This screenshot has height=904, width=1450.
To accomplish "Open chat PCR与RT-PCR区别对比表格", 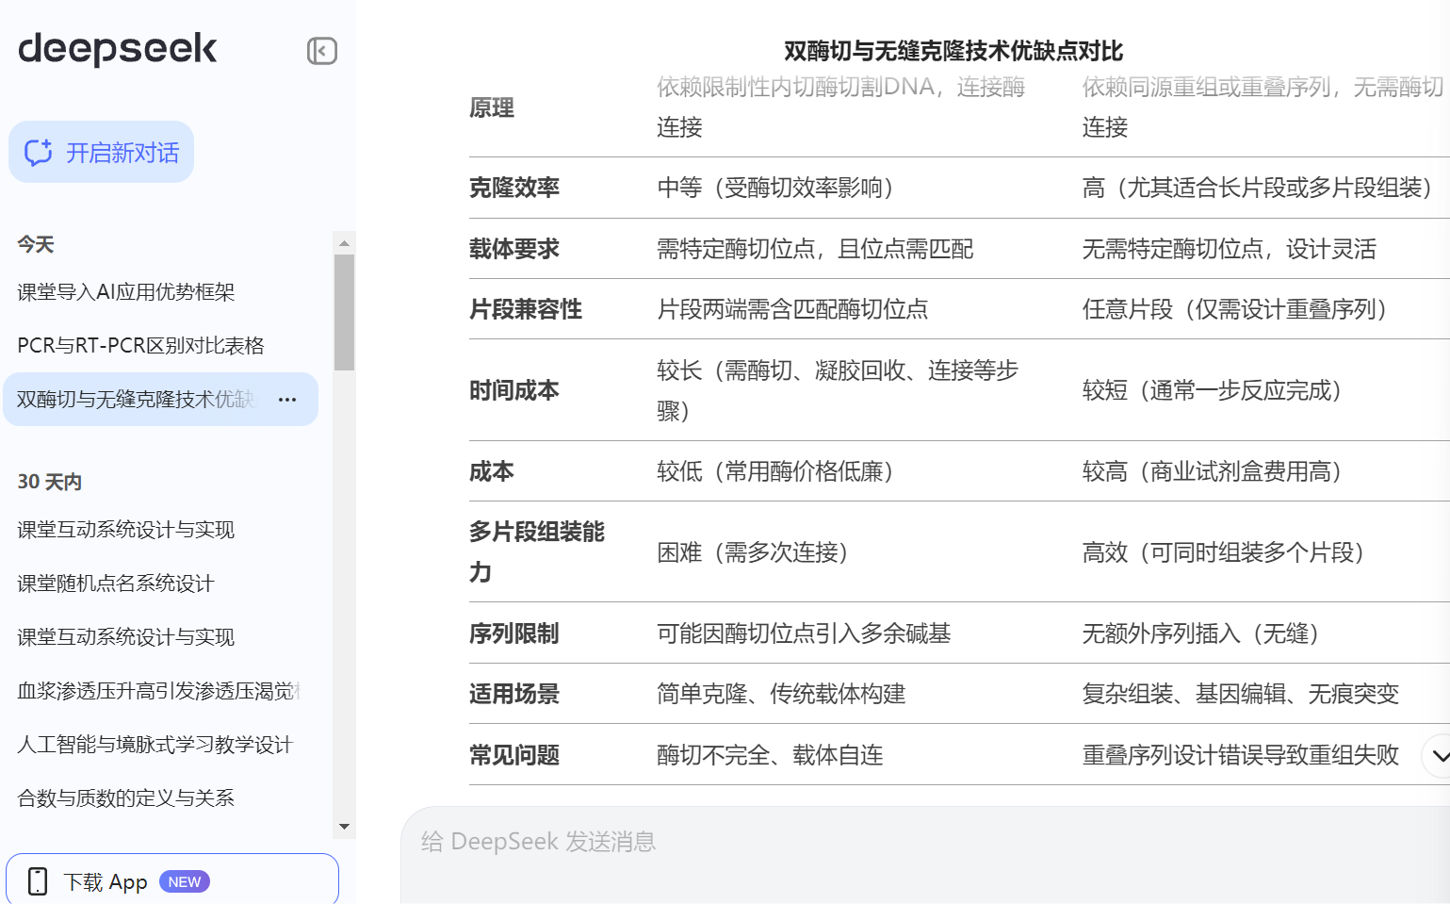I will tap(140, 346).
